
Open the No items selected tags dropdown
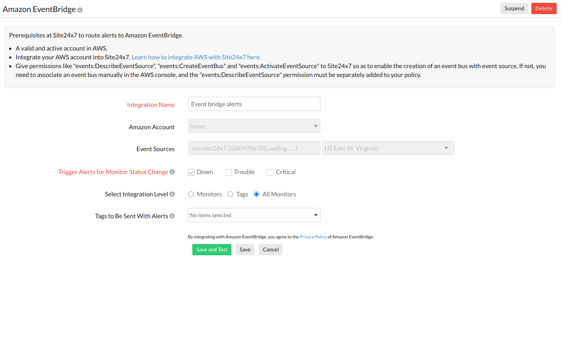pyautogui.click(x=254, y=215)
